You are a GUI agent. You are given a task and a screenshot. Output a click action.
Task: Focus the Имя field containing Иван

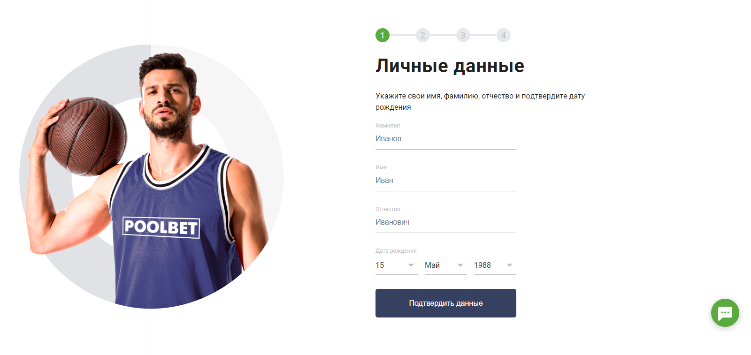446,181
